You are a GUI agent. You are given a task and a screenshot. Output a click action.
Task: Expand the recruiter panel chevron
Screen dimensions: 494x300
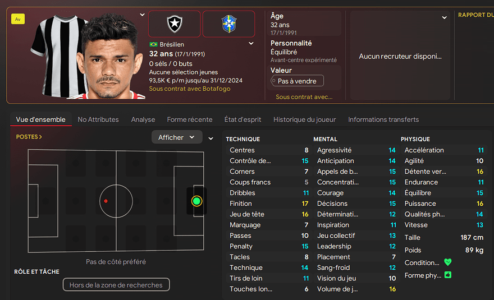[444, 17]
